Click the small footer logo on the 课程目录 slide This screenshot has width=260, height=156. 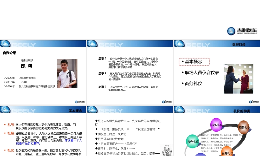click(254, 102)
